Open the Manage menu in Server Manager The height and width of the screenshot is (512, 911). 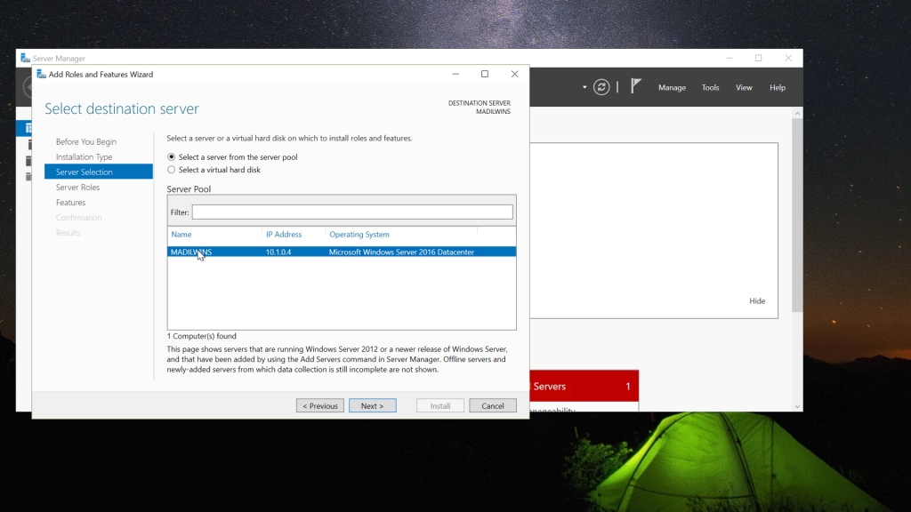672,88
